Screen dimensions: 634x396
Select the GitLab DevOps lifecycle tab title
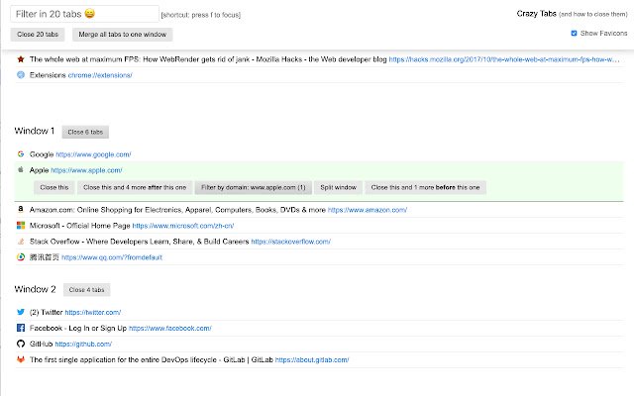point(152,359)
